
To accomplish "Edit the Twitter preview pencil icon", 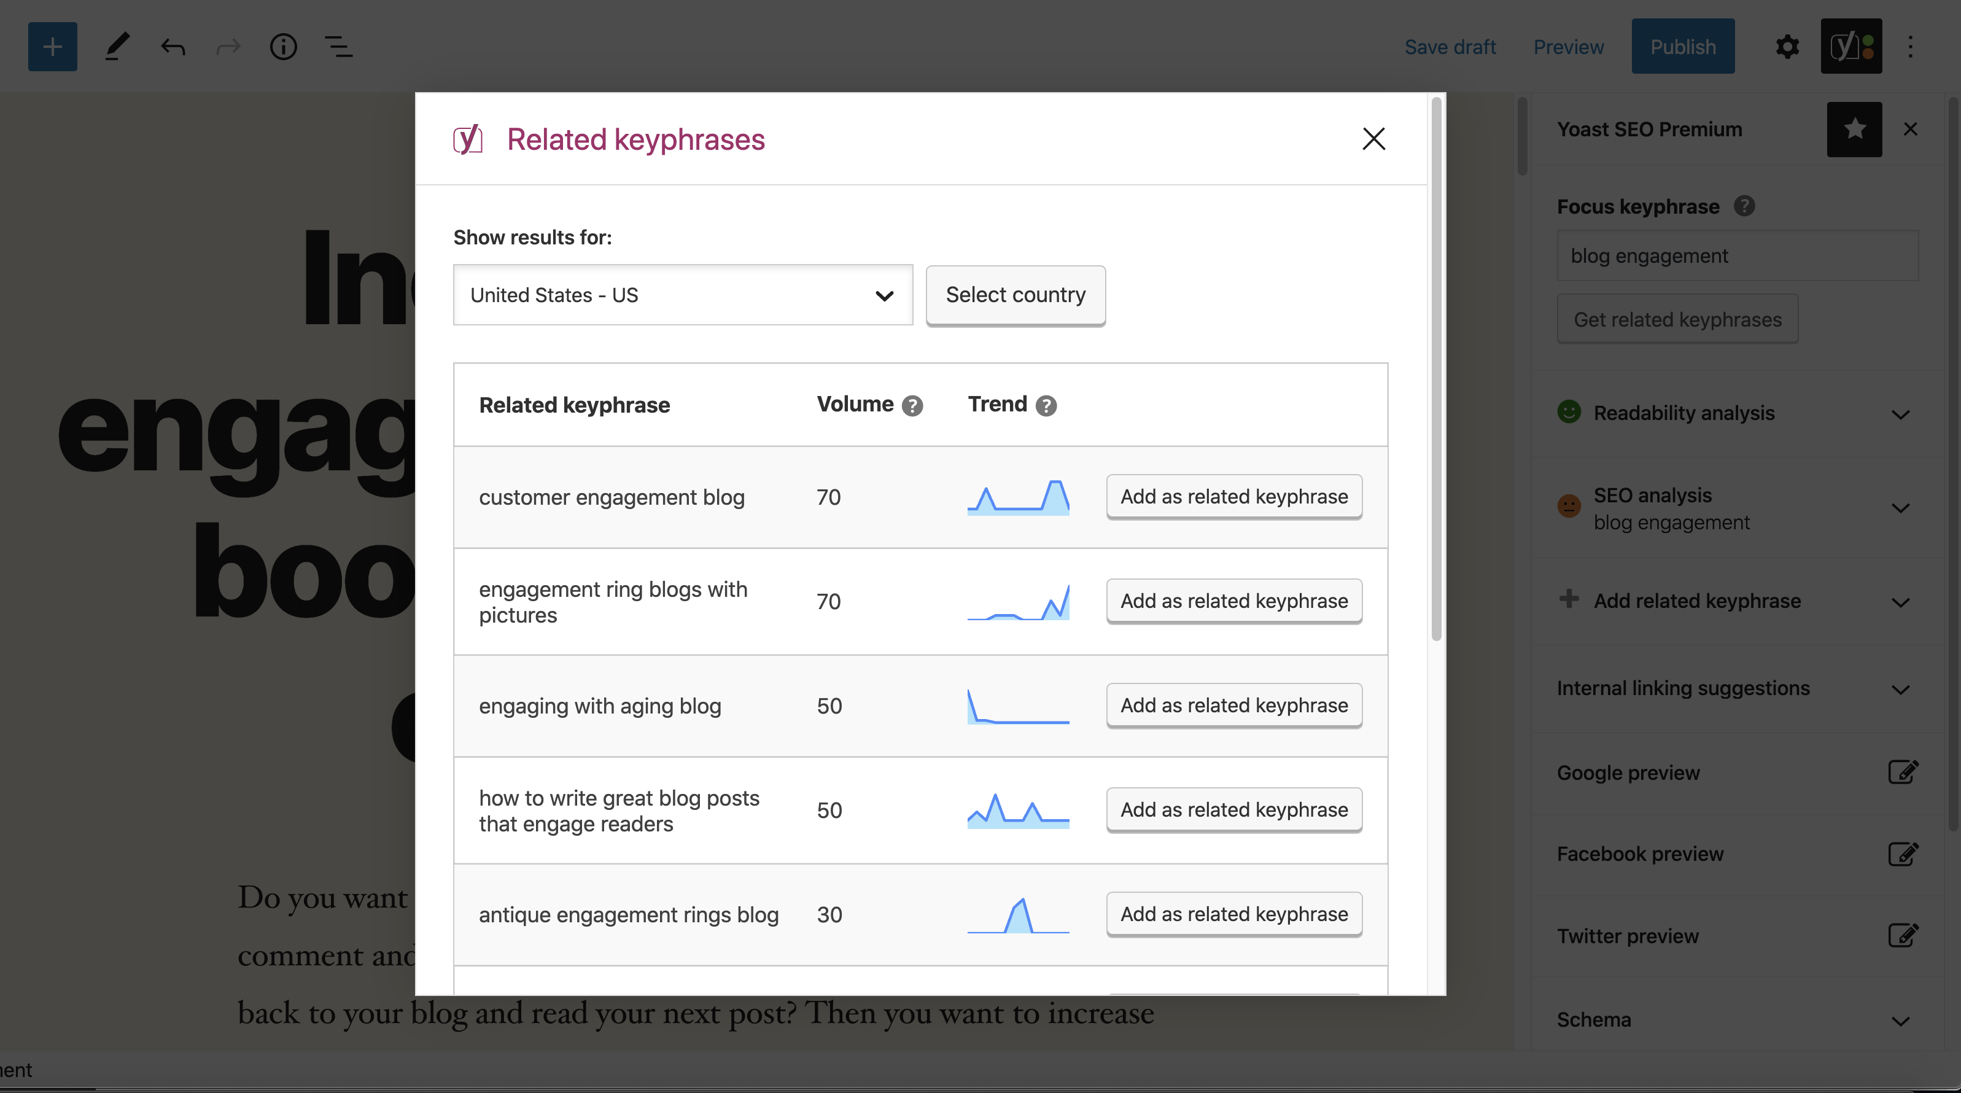I will tap(1904, 935).
